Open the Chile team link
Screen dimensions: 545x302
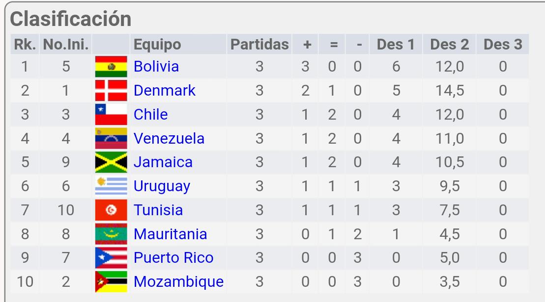click(151, 114)
